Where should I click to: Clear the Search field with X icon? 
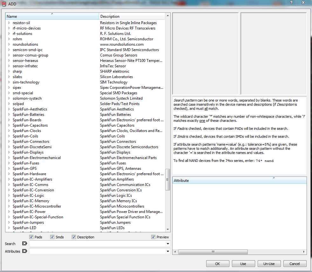click(x=25, y=243)
